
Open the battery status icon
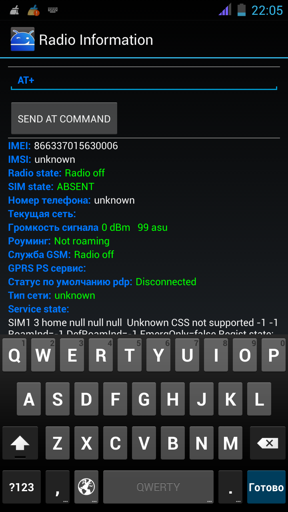tap(241, 10)
